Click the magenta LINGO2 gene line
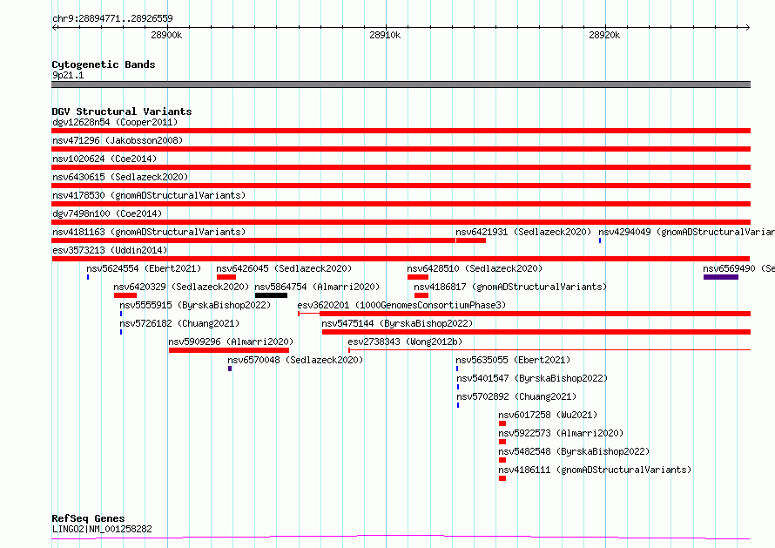Viewport: 775px width, 548px height. (401, 537)
